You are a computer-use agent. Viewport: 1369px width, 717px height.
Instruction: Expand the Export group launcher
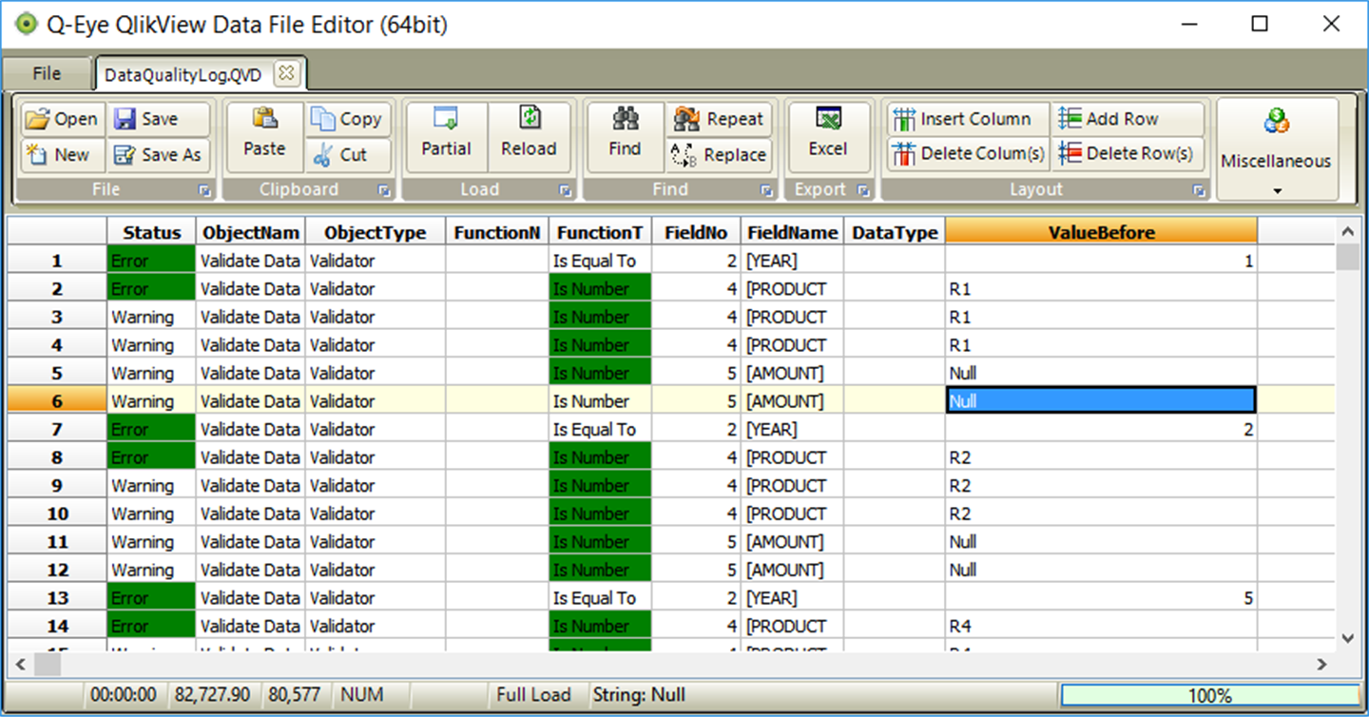click(x=863, y=190)
